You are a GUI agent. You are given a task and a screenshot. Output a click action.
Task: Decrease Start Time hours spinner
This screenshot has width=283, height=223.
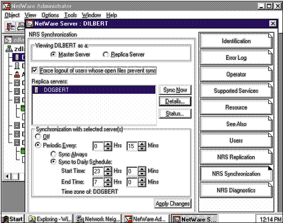point(108,173)
